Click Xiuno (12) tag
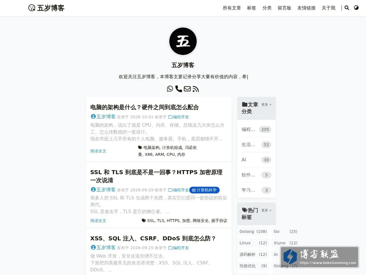The image size is (366, 275). tap(285, 243)
